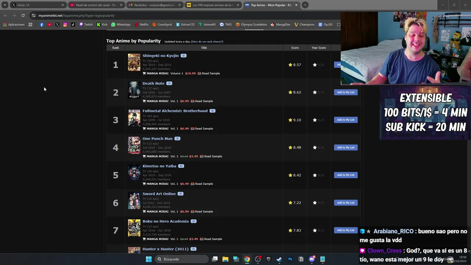Add One Punch Man to My List

(346, 147)
